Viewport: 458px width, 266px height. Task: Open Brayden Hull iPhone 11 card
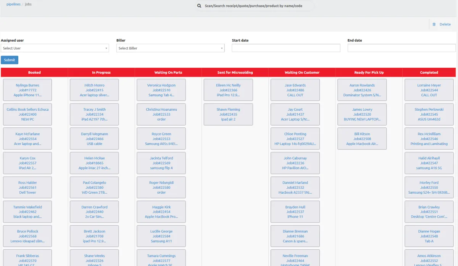[x=295, y=212]
